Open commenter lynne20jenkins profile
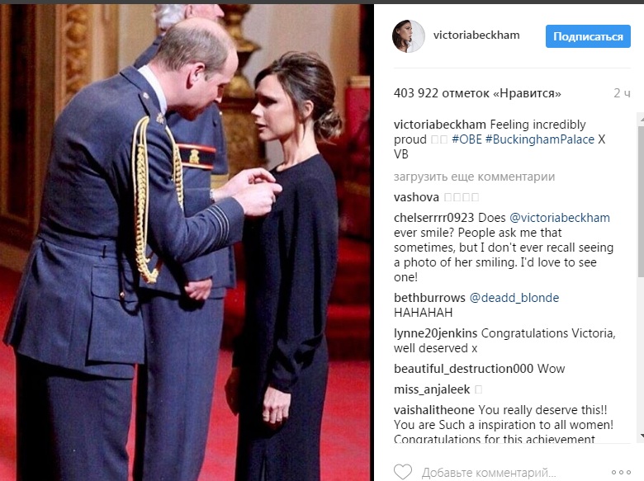 pos(435,333)
